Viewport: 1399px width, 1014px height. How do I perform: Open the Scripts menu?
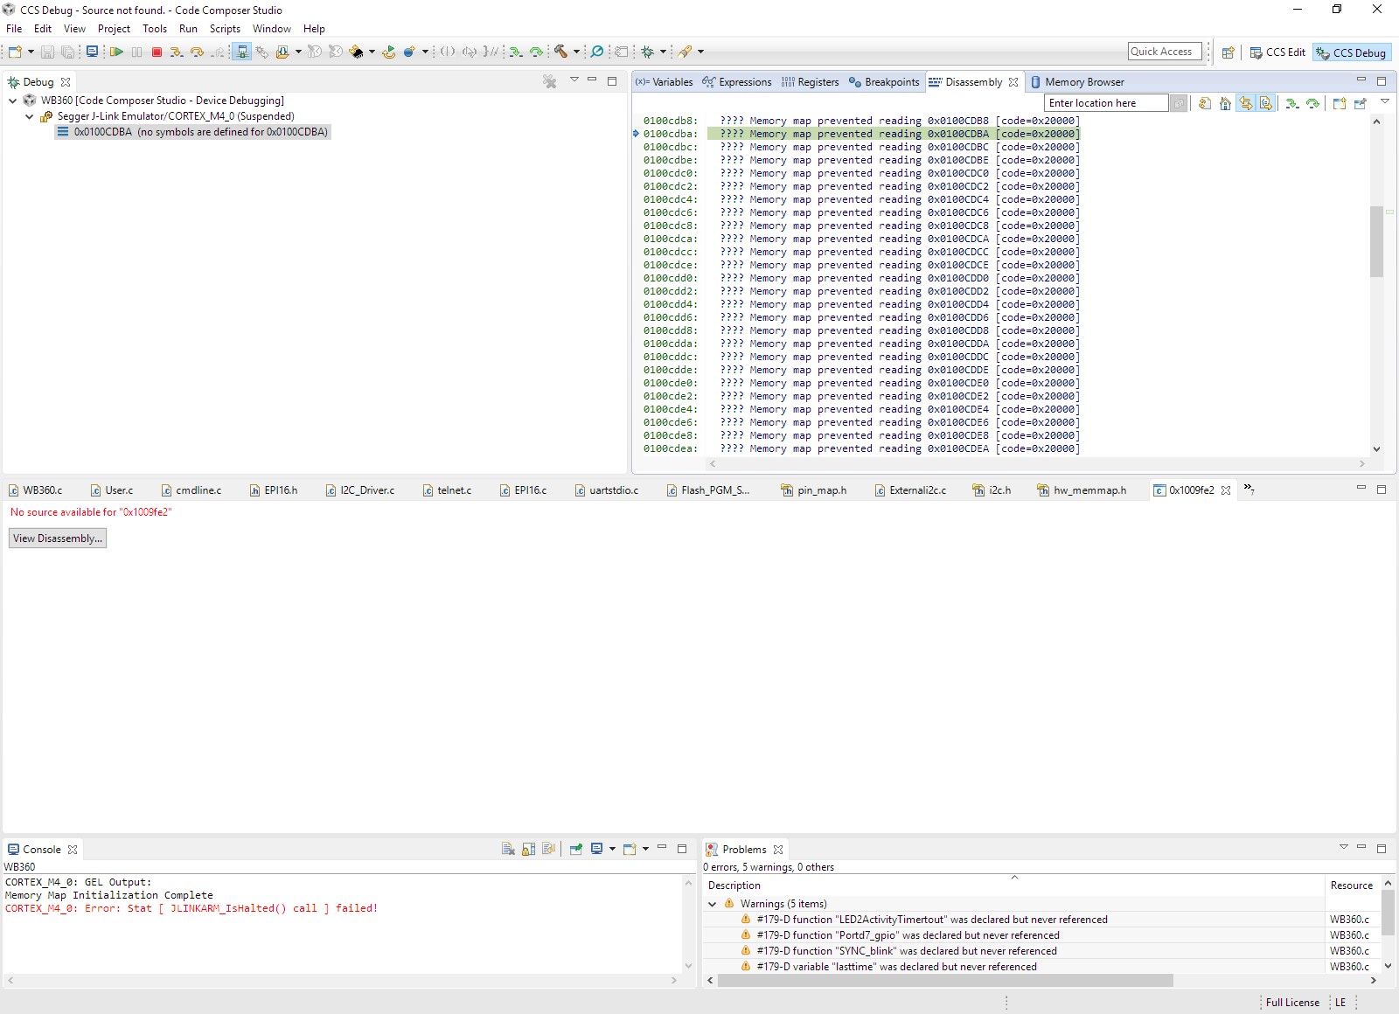click(x=225, y=29)
